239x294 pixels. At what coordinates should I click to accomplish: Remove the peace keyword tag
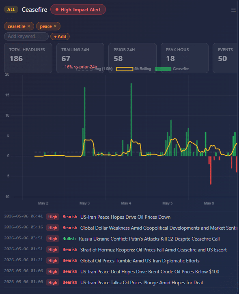point(55,26)
